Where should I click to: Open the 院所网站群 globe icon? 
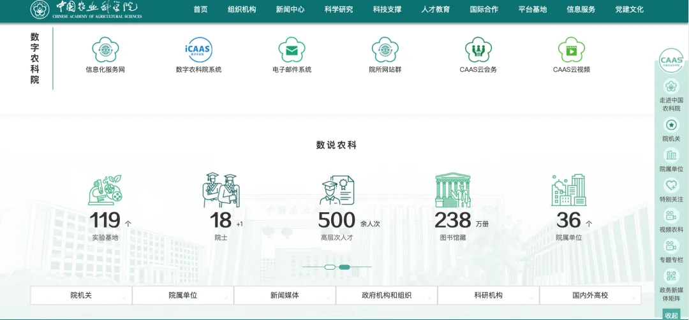(385, 50)
